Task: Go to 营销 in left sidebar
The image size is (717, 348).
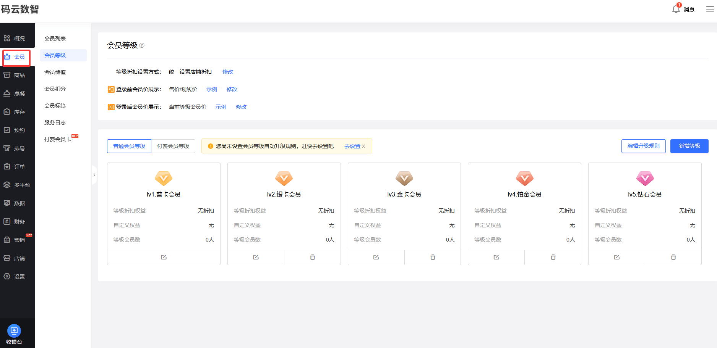Action: coord(19,240)
